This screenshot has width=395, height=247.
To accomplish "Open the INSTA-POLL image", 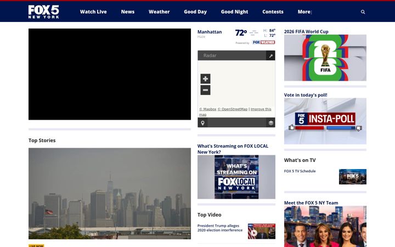I will [325, 121].
